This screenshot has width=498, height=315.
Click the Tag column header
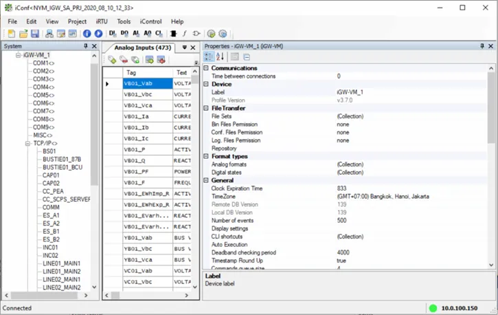(x=148, y=72)
